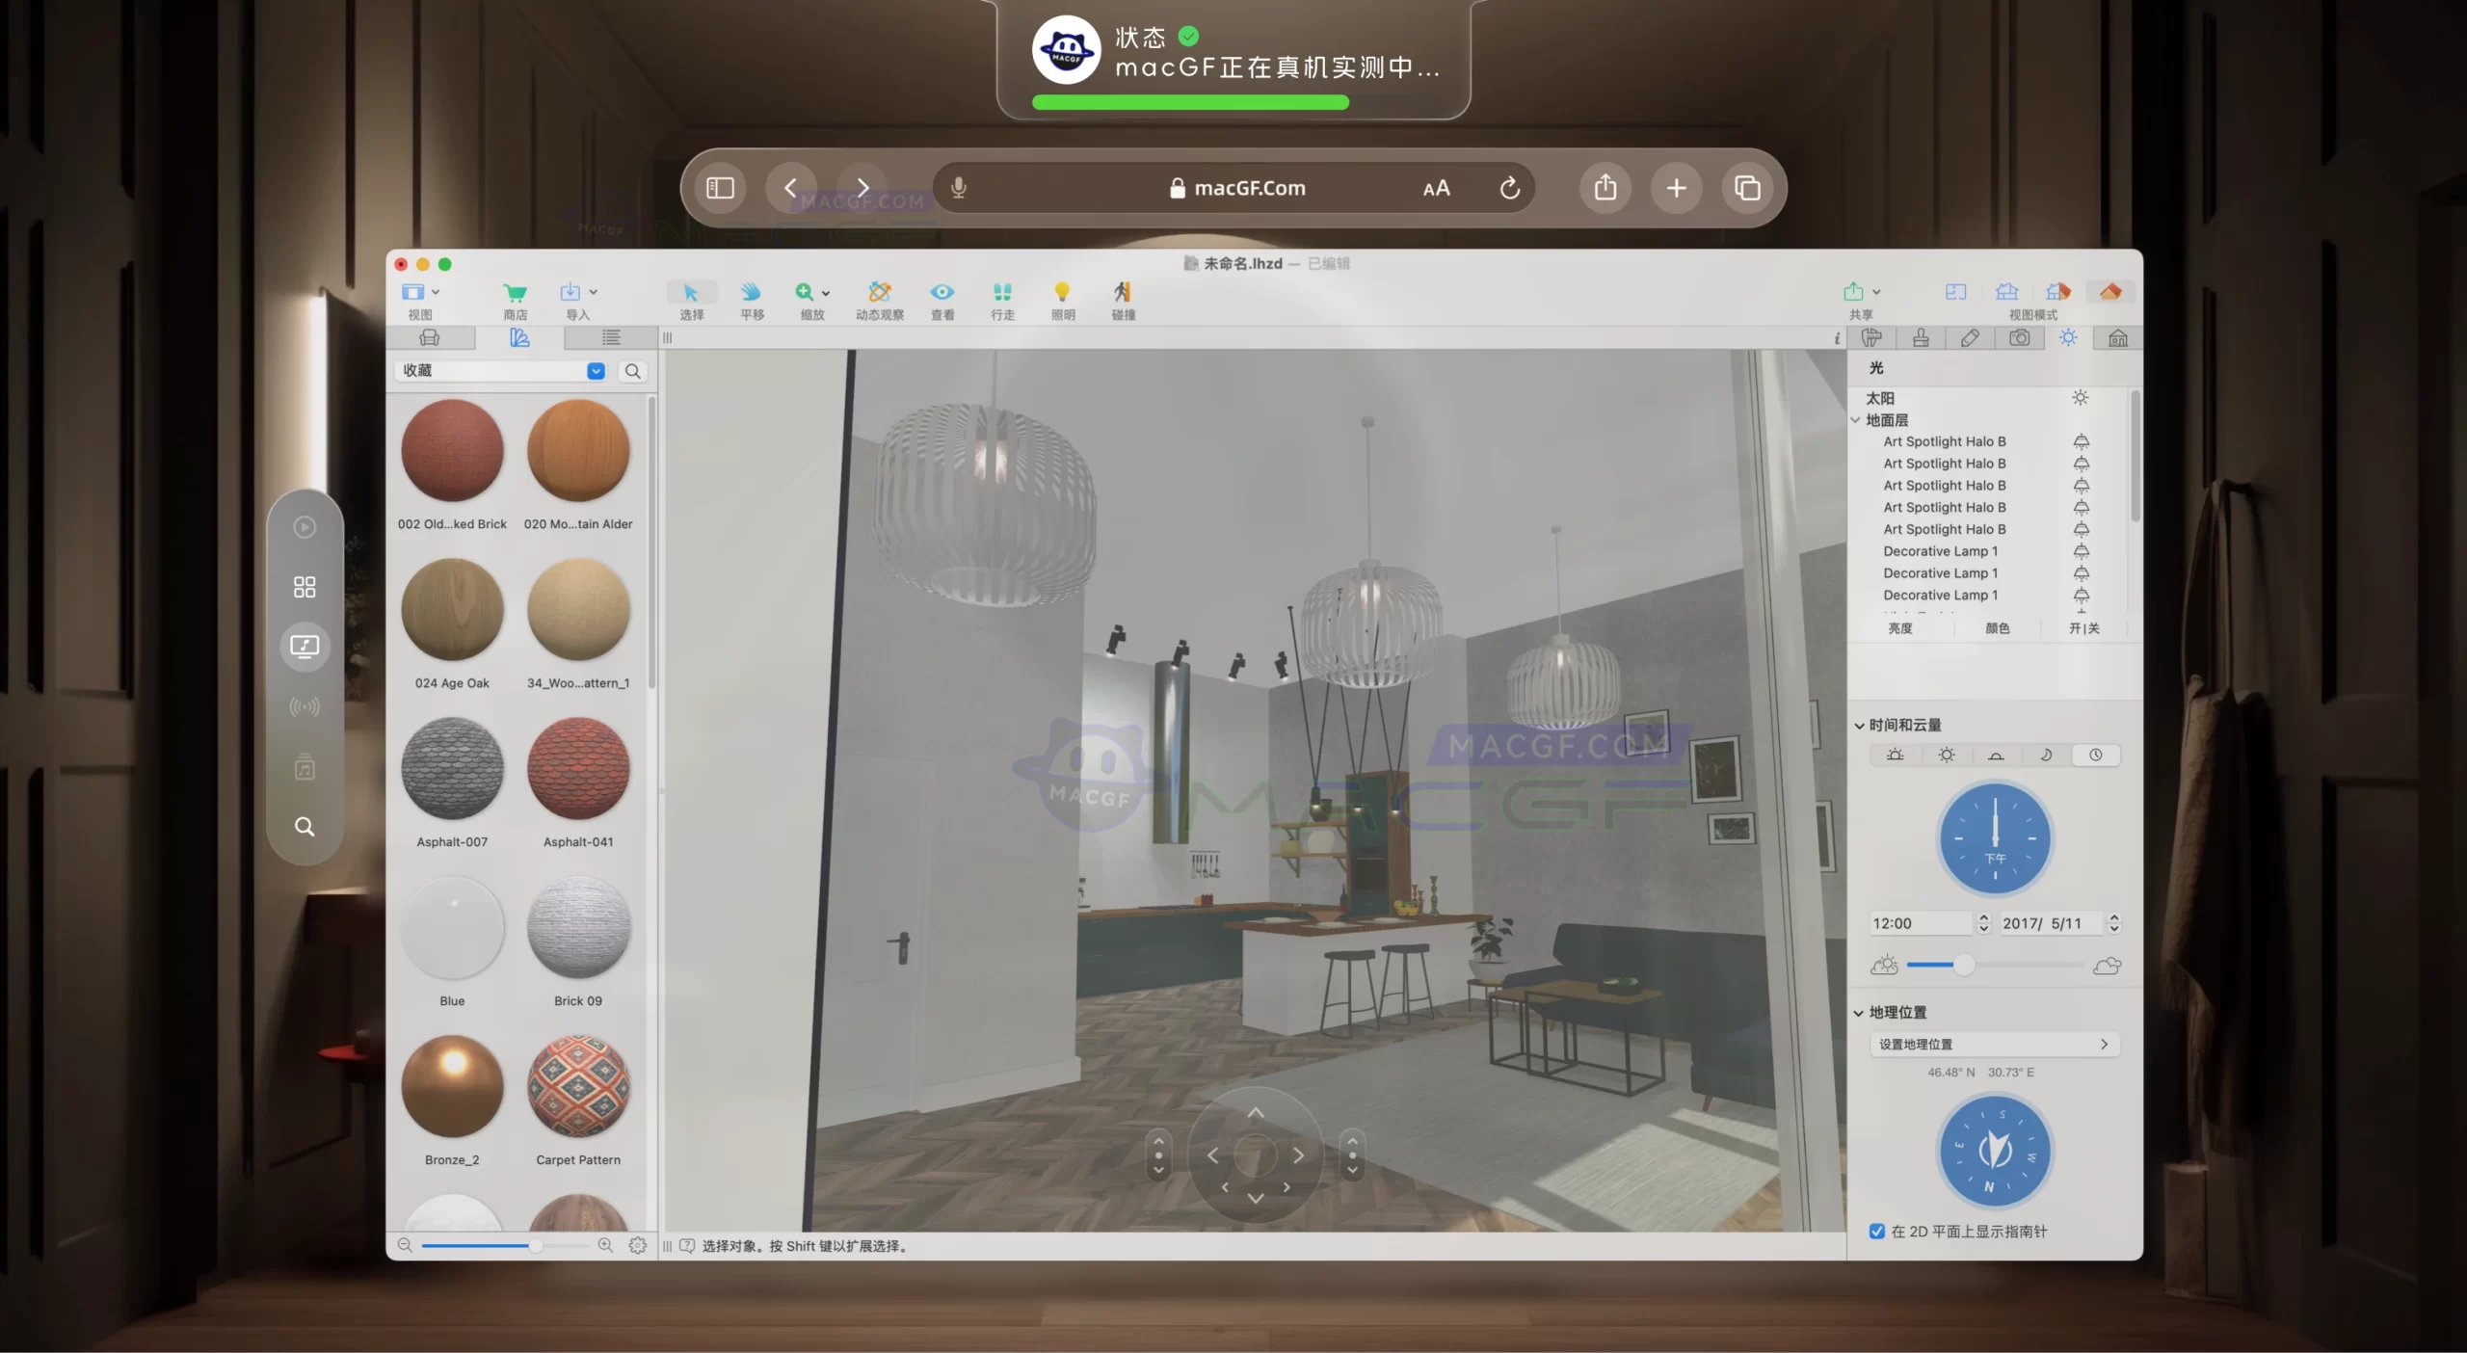Viewport: 2467px width, 1353px height.
Task: Open the camera tab in inspector
Action: pos(2019,338)
